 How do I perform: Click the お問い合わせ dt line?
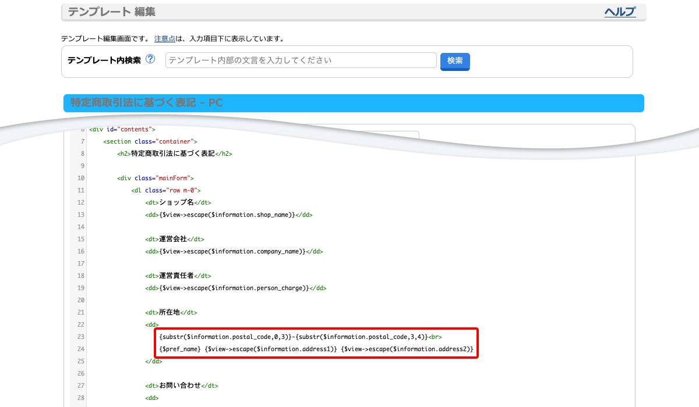pyautogui.click(x=182, y=385)
